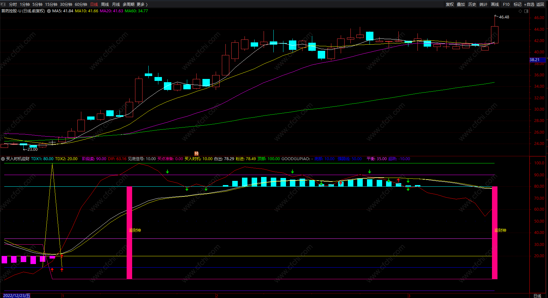Expand the main chart indicator dropdown arrow

point(49,11)
